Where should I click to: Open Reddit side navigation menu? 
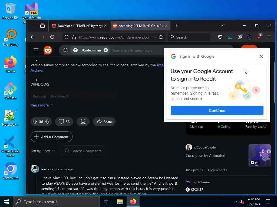(x=36, y=50)
